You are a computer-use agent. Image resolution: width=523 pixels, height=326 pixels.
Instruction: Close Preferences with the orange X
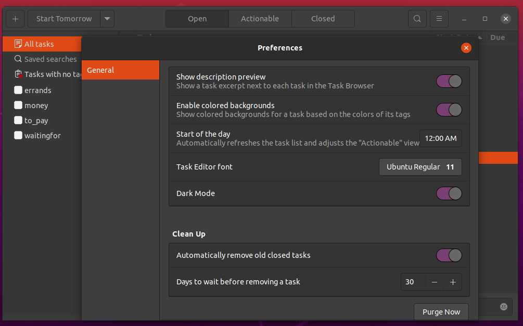466,48
